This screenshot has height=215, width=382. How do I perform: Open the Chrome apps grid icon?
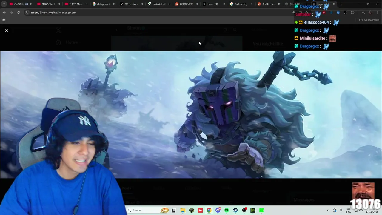pyautogui.click(x=4, y=20)
